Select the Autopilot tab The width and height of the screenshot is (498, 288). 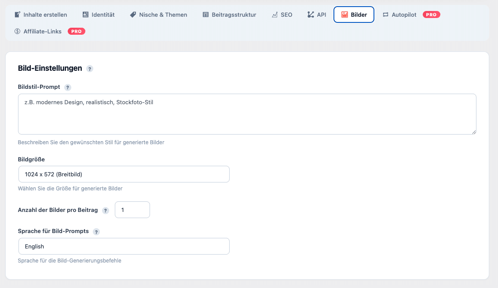pyautogui.click(x=399, y=15)
